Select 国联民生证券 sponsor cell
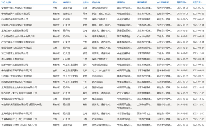206x127 pixels. click(x=124, y=8)
